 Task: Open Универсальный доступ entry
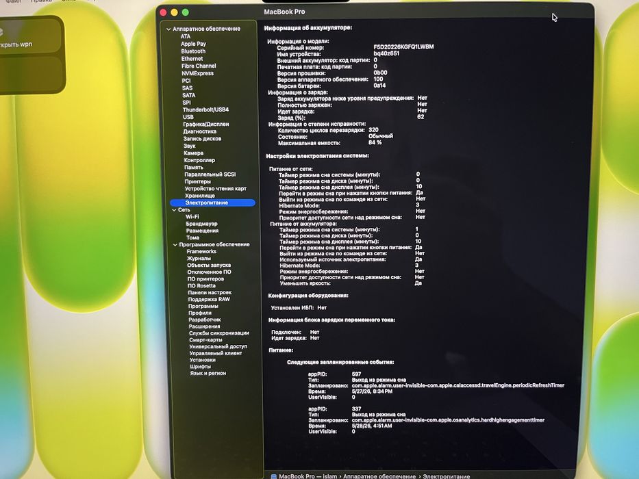click(218, 347)
